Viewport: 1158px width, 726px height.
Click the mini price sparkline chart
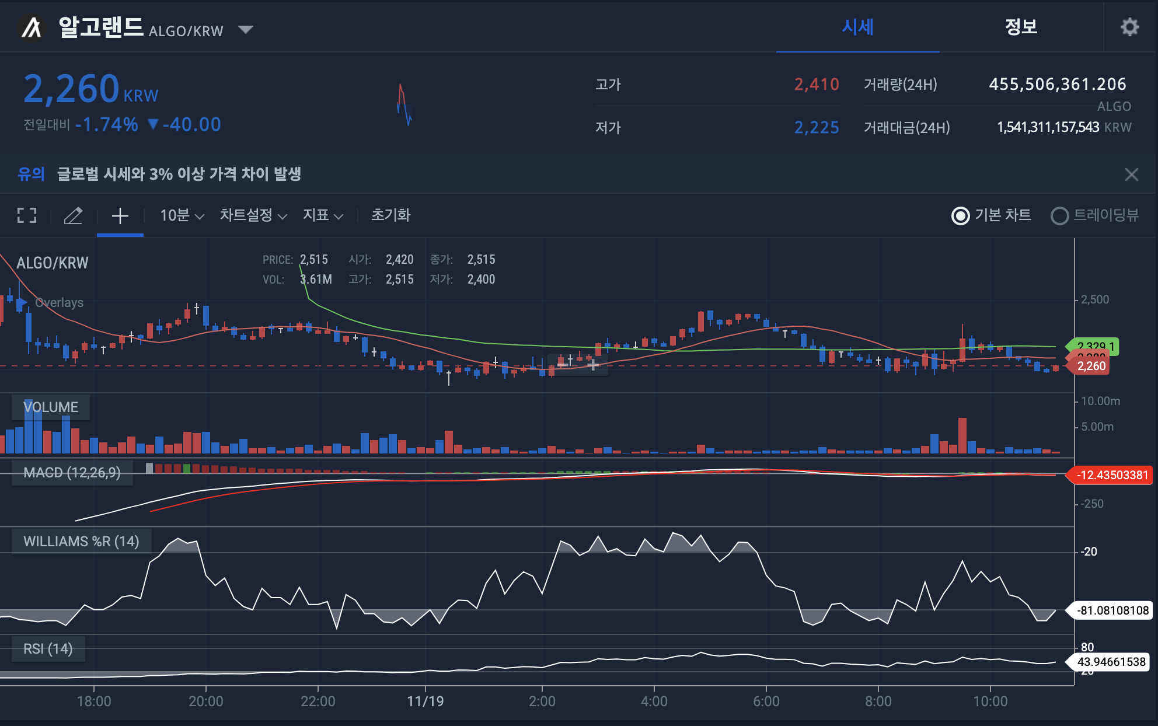(x=404, y=105)
